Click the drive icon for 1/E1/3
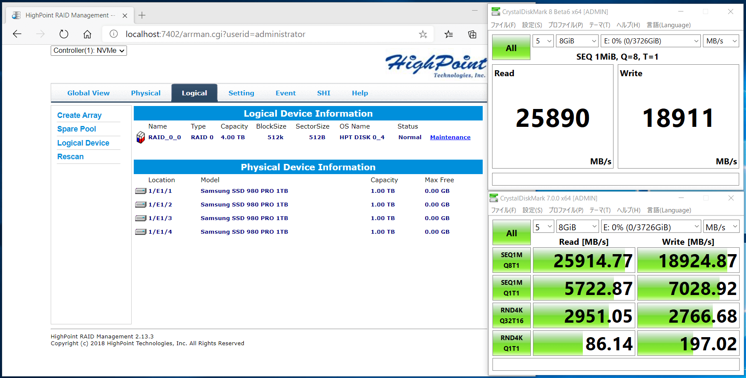 click(x=141, y=218)
